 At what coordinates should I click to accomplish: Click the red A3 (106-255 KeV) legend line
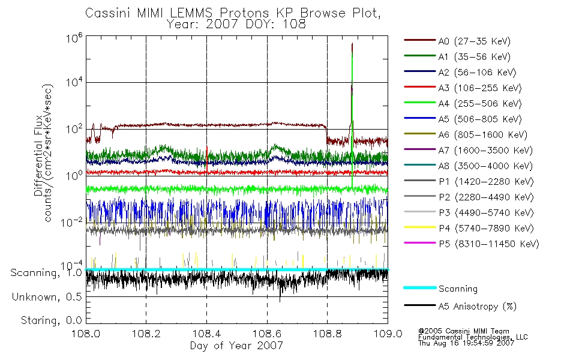point(420,87)
